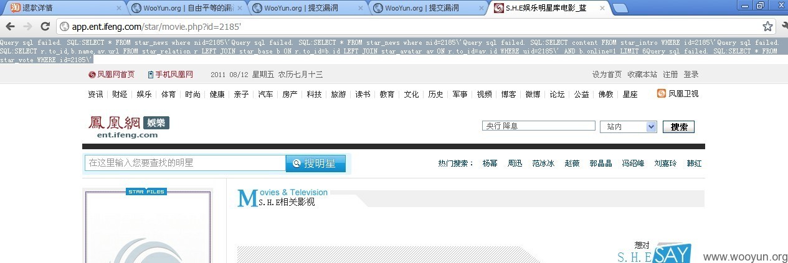
Task: Open the 站内 search scope dropdown
Action: [x=629, y=126]
